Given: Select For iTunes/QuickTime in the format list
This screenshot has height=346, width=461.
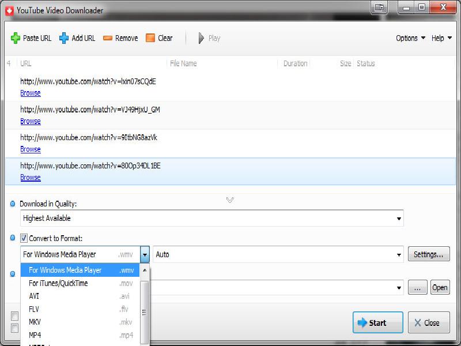Looking at the screenshot, I should pos(80,283).
